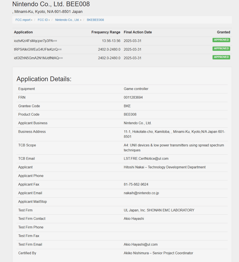Image resolution: width=239 pixels, height=262 pixels.
Task: Click the Frequency Range column header
Action: [106, 32]
